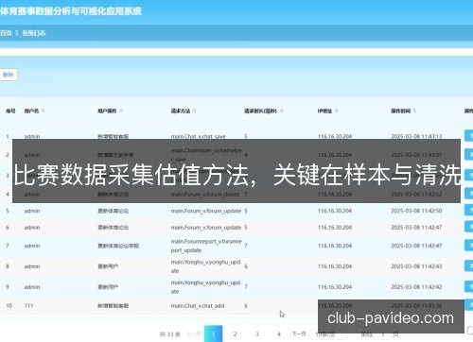
Task: Open the 首页 breadcrumb link
Action: tap(6, 33)
